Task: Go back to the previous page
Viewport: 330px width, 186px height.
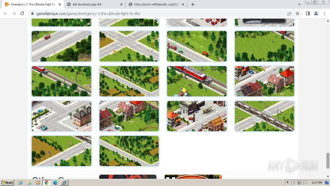Action: pyautogui.click(x=6, y=13)
